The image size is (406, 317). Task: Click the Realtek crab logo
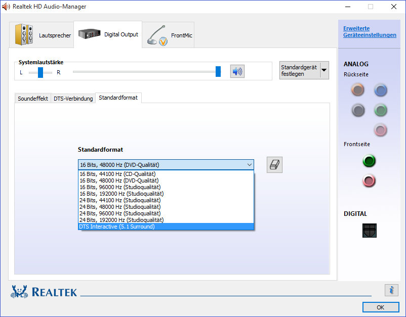[x=19, y=292]
